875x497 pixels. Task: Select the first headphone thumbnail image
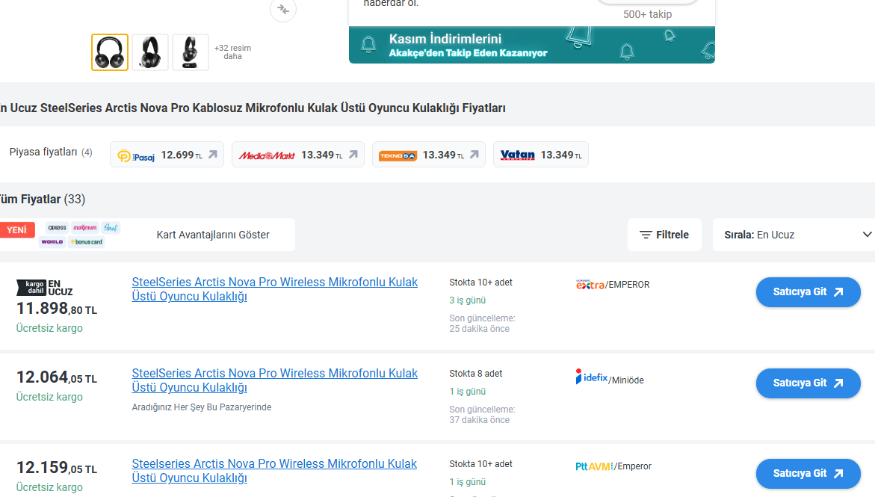[x=110, y=52]
